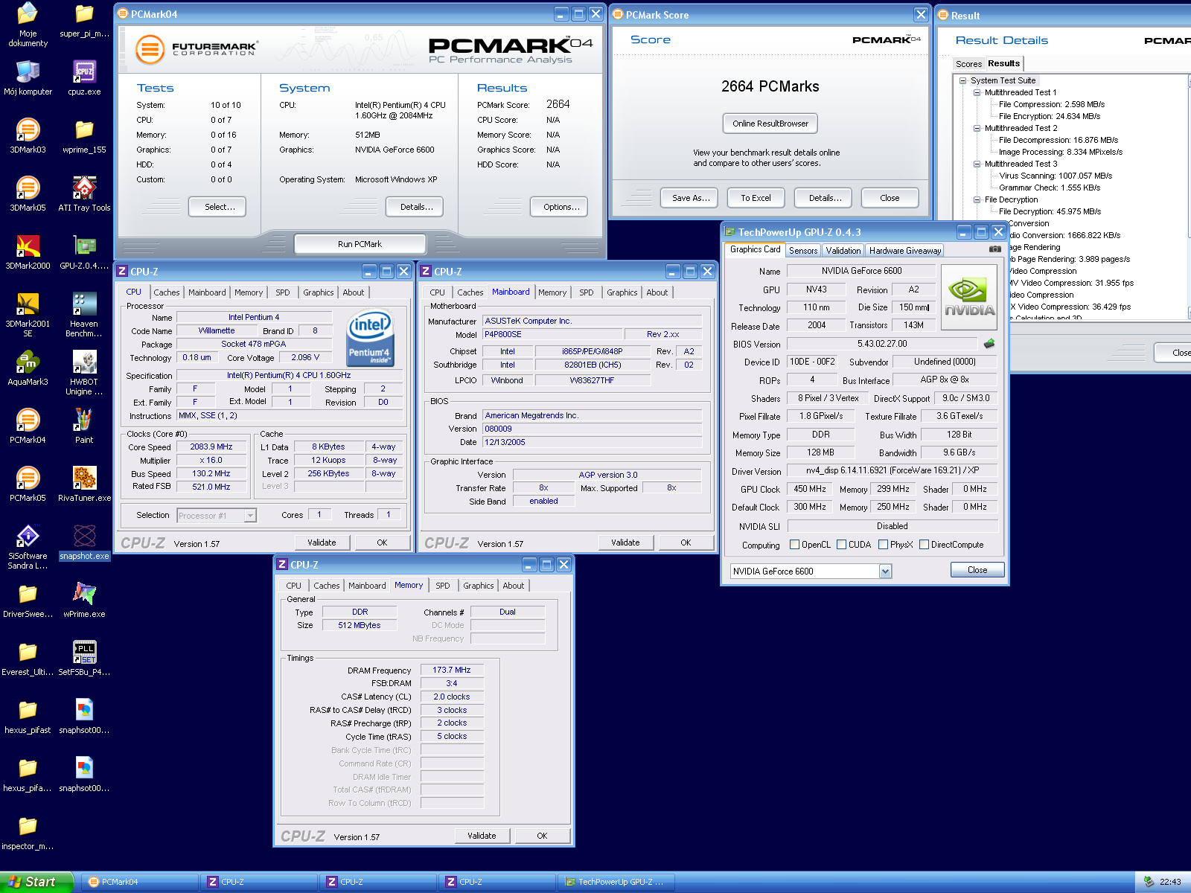Click Validate in the Memory CPU-Z window
This screenshot has width=1191, height=893.
click(x=482, y=836)
